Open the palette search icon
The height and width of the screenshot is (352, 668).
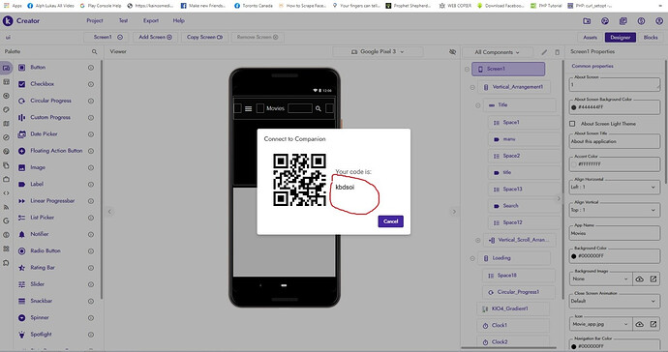(95, 51)
